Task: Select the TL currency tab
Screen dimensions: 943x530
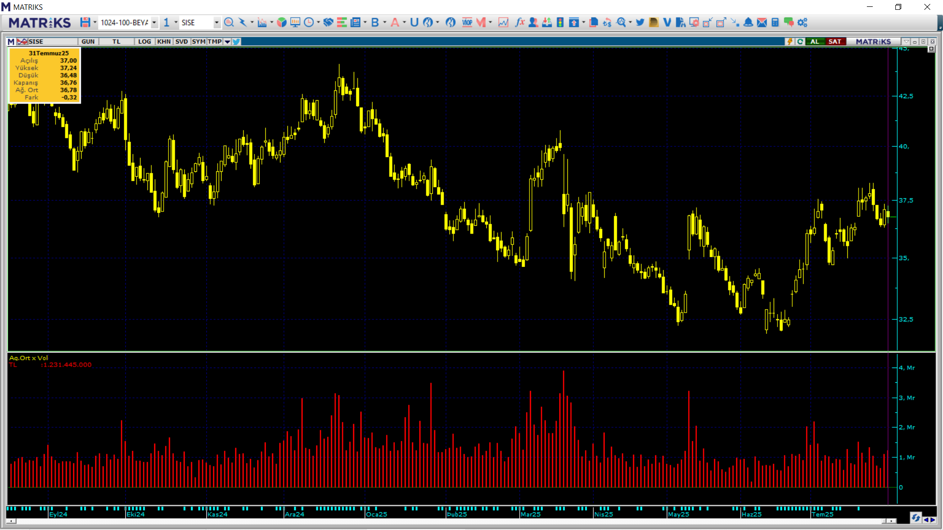Action: click(x=116, y=42)
